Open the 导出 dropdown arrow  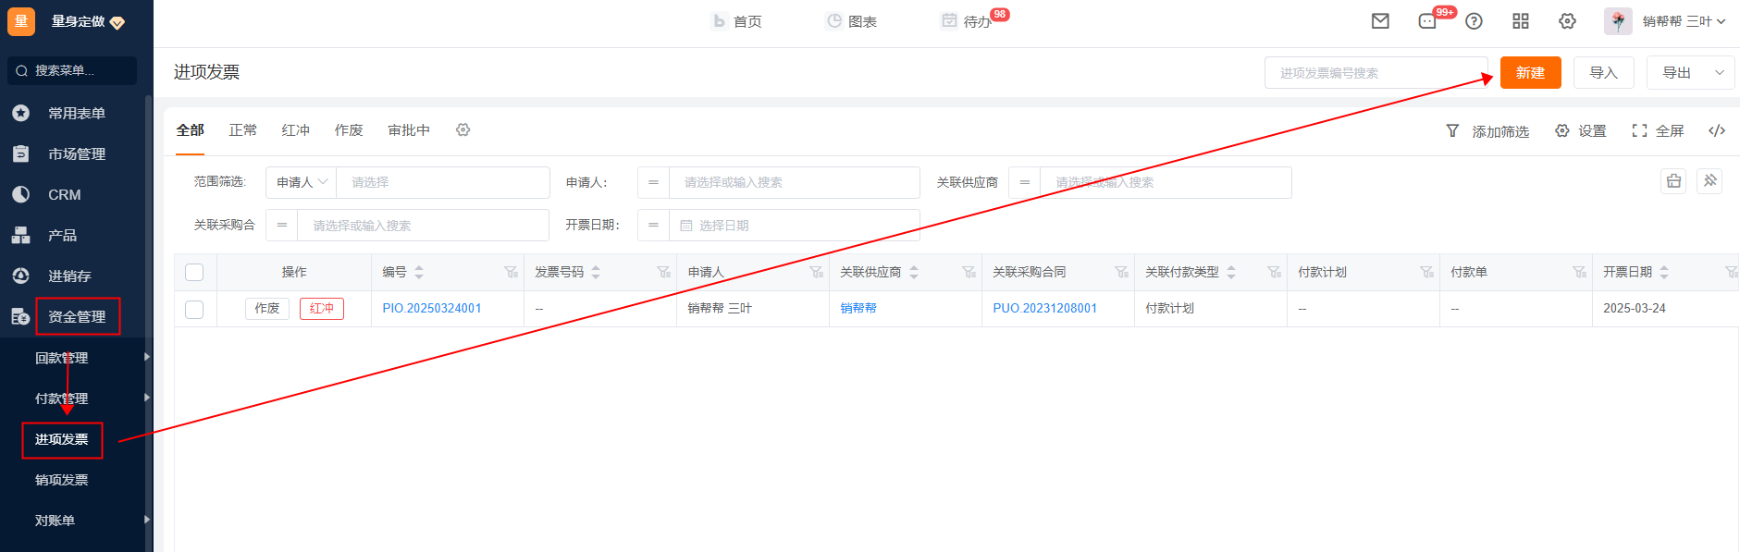coord(1720,73)
